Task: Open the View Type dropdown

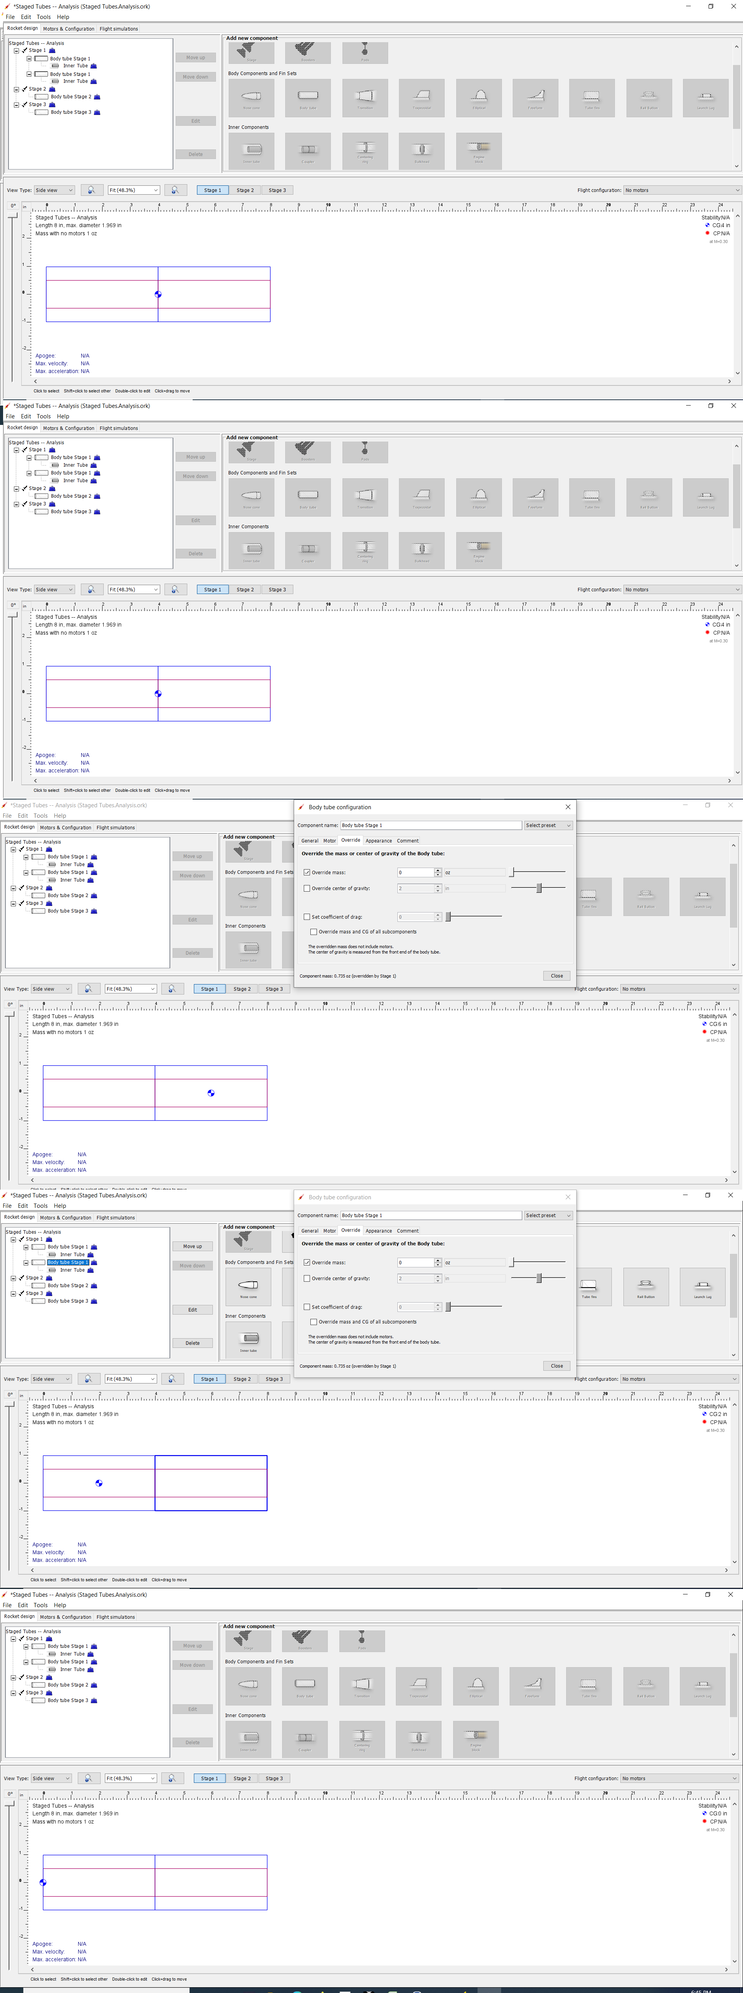Action: click(x=55, y=190)
